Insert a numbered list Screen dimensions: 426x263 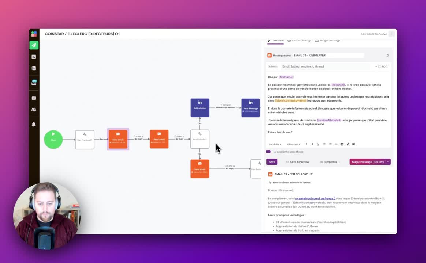tap(330, 144)
